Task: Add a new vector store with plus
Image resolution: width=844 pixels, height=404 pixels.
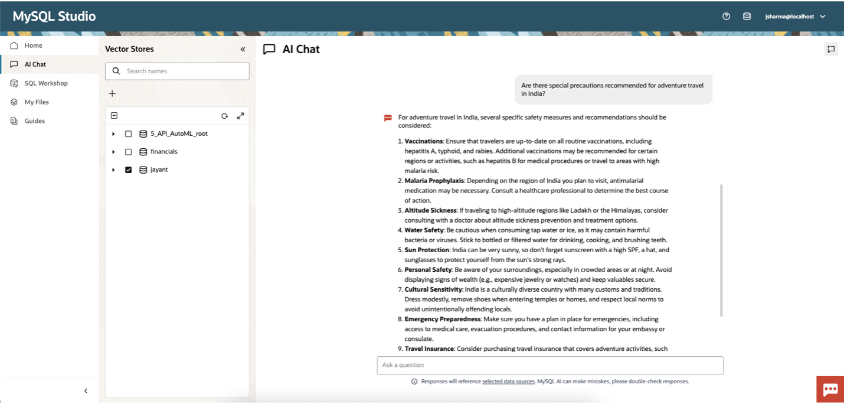Action: click(x=112, y=93)
